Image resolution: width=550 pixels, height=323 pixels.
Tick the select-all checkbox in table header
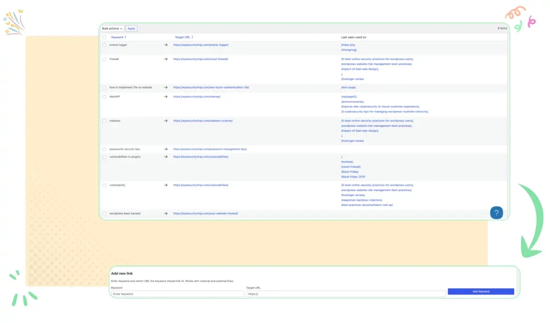[x=104, y=37]
